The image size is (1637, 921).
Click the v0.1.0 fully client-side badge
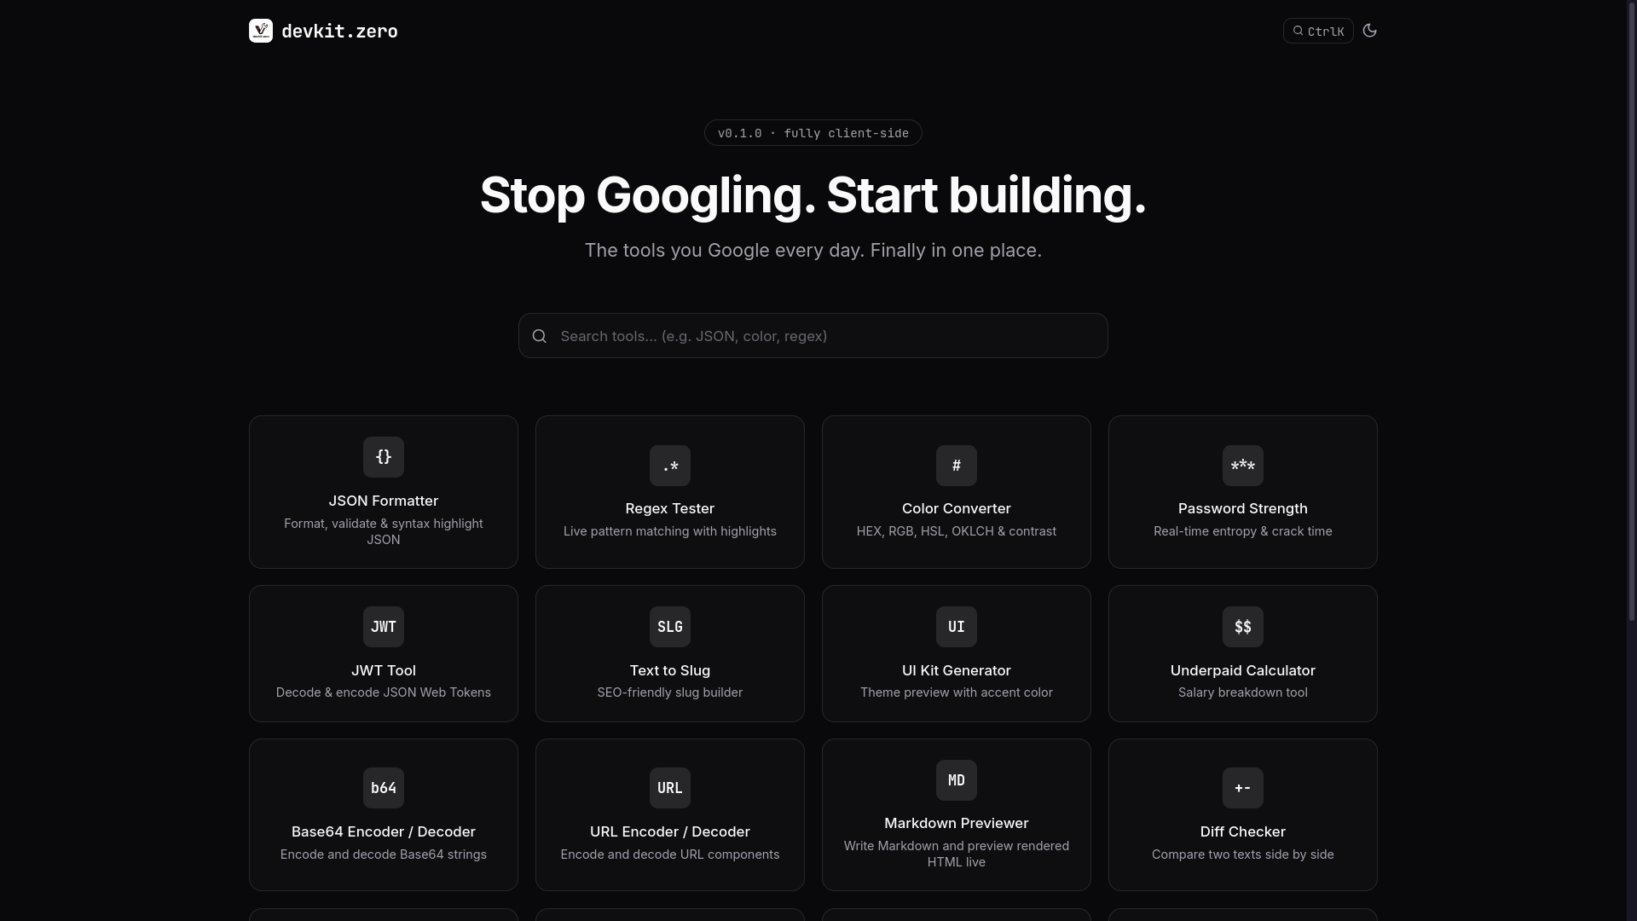coord(813,133)
